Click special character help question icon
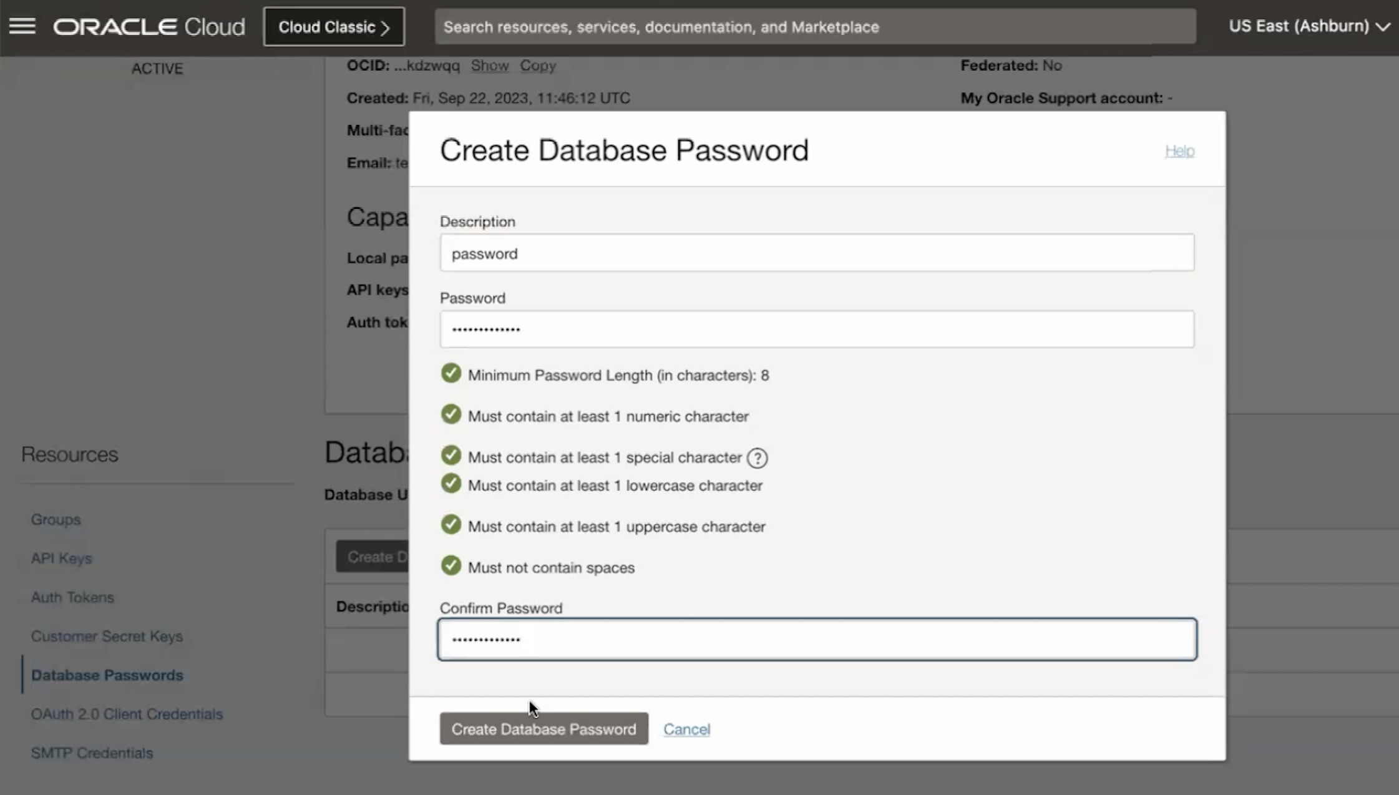This screenshot has width=1399, height=795. (x=757, y=458)
